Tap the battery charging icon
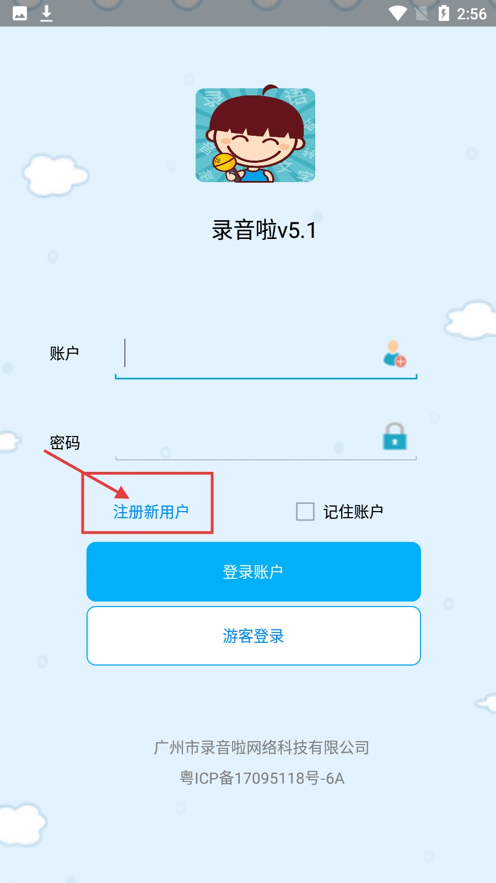 444,13
